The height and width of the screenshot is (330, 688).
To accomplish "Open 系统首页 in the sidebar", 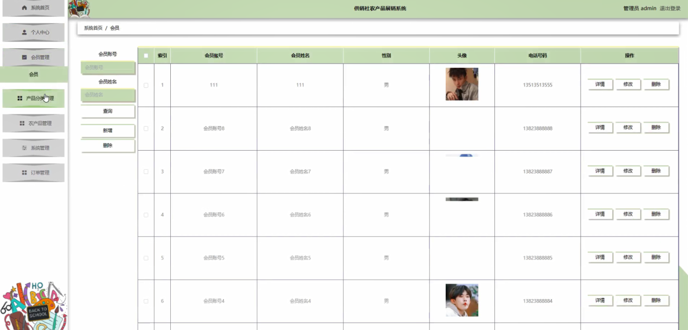I will 34,8.
